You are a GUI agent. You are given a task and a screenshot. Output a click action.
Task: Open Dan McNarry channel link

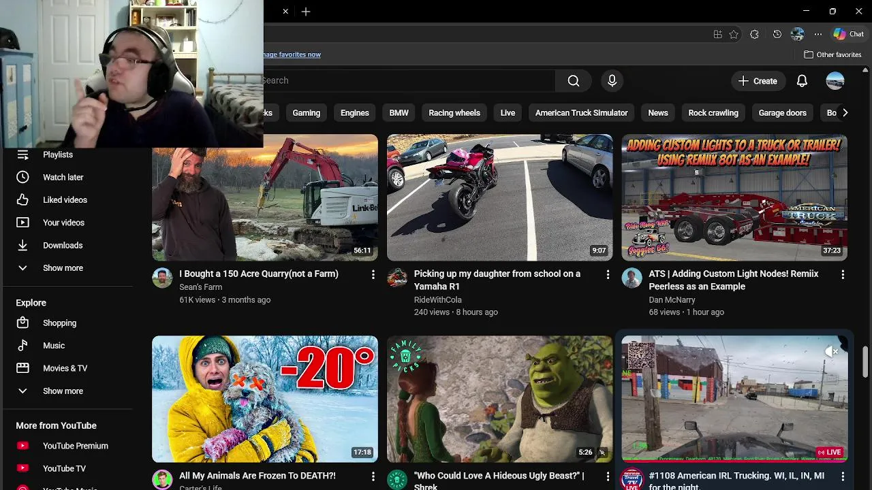672,299
